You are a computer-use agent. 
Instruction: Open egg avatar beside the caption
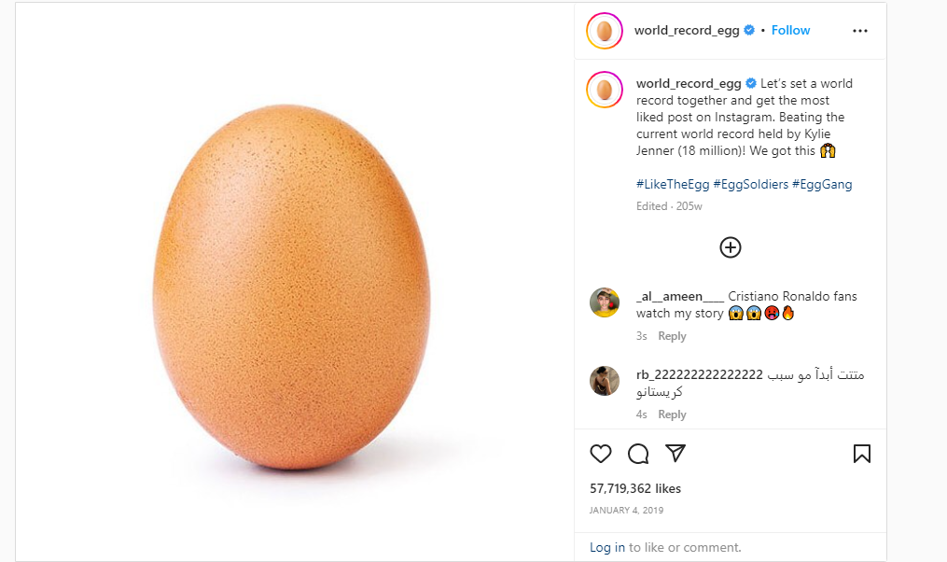pos(605,90)
